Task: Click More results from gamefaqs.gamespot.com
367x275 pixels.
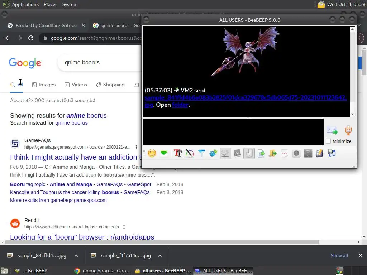Action: click(x=58, y=200)
